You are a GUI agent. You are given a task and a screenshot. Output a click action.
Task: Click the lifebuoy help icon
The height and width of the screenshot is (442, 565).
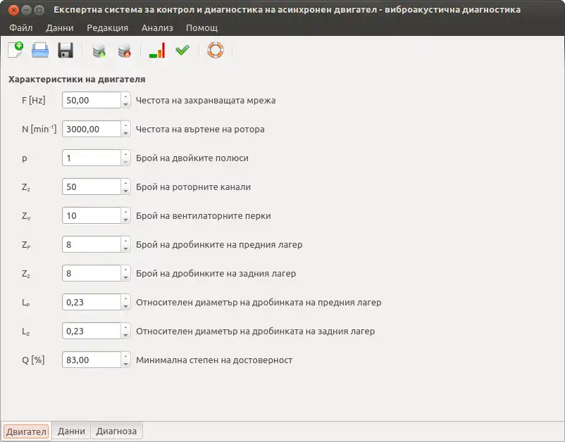[x=216, y=50]
